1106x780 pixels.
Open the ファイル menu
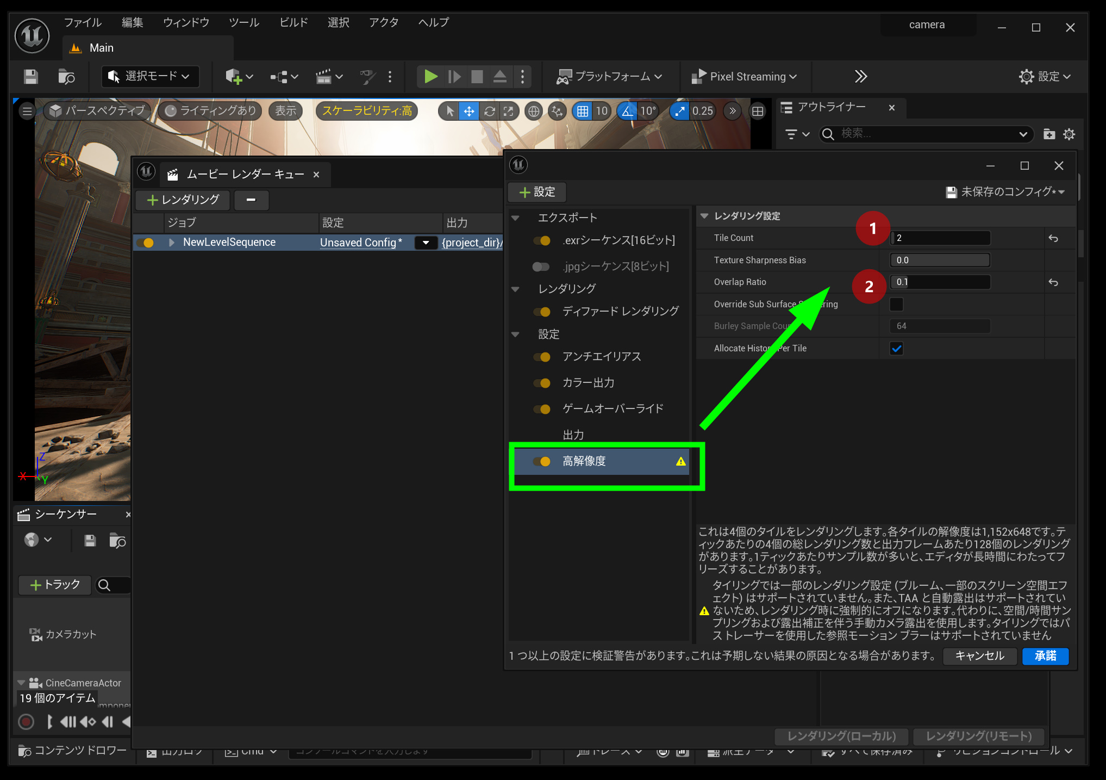[83, 23]
